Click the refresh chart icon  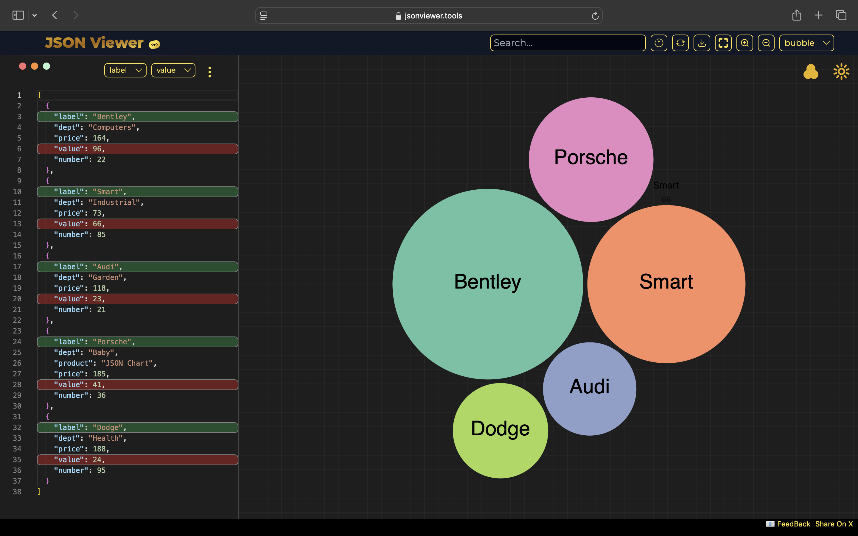[680, 43]
